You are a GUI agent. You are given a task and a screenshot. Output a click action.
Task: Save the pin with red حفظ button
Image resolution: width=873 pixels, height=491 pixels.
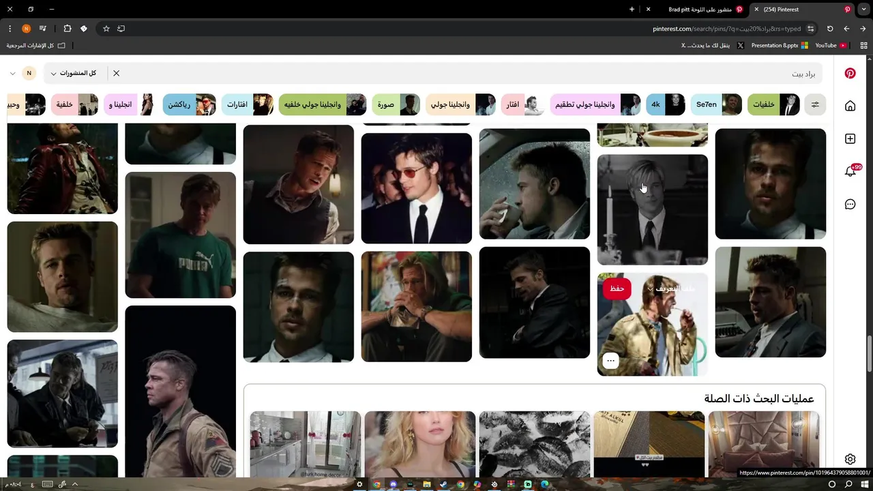[617, 288]
